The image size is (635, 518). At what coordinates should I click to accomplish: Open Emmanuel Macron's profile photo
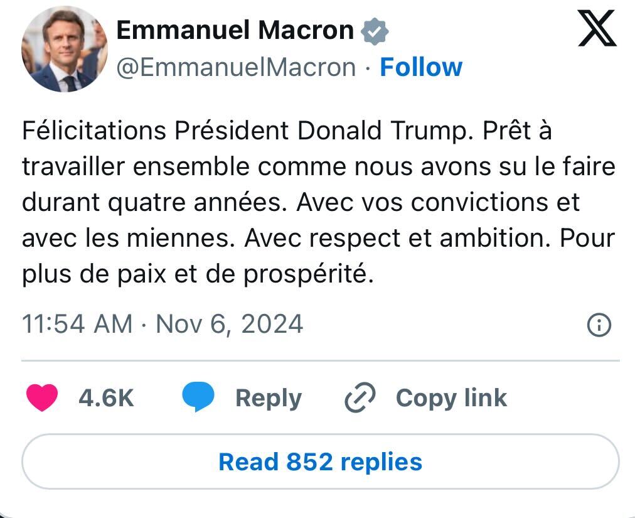[x=65, y=50]
